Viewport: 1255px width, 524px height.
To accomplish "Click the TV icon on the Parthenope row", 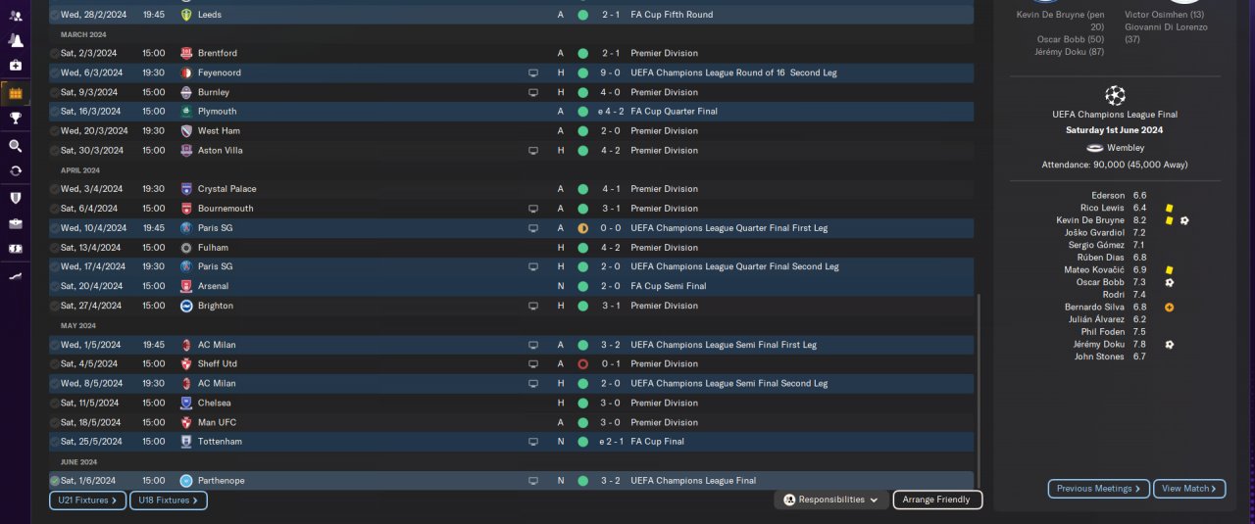I will 533,481.
